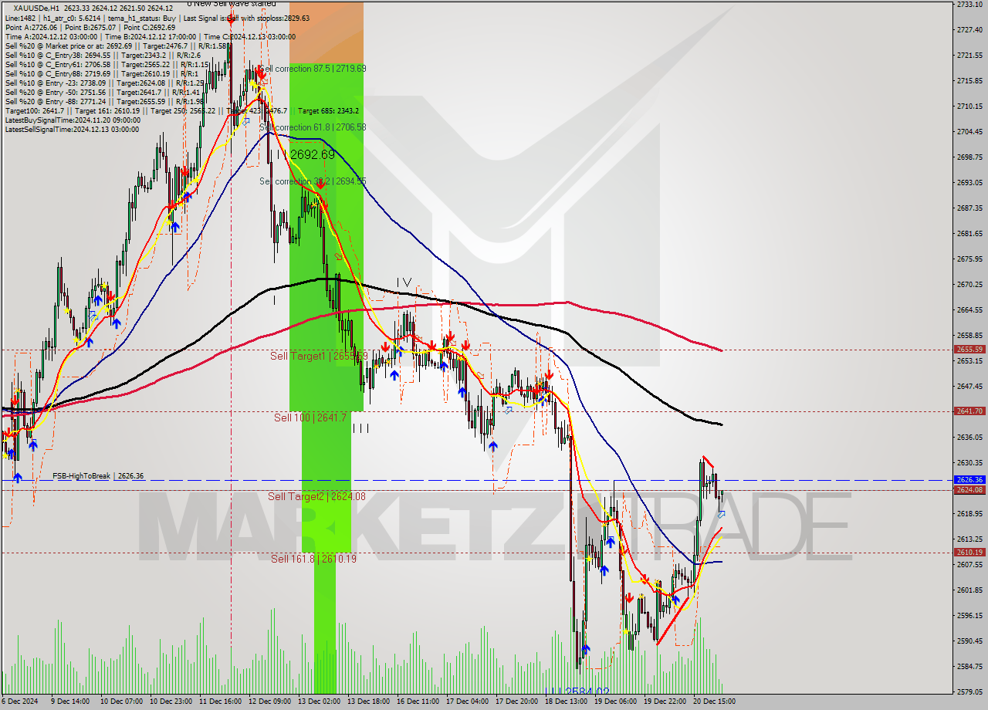Click the 2670.25 price scale value
988x710 pixels.
[x=969, y=284]
